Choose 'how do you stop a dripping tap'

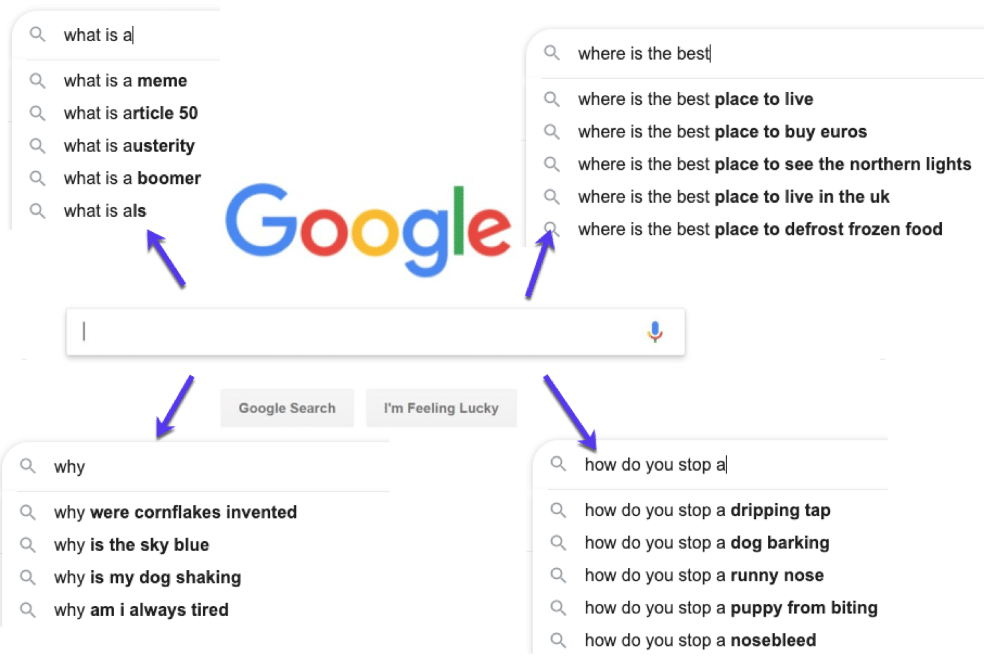click(x=707, y=510)
